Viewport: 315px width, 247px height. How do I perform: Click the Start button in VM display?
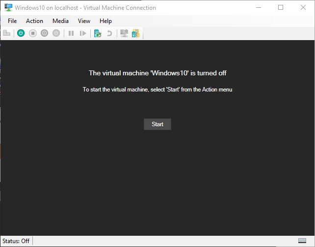tap(157, 124)
